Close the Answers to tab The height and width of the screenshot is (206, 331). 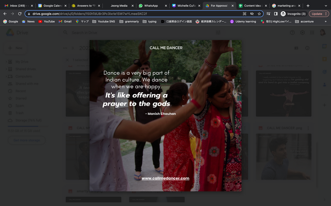tap(99, 6)
